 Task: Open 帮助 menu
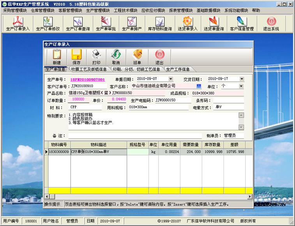[256, 11]
